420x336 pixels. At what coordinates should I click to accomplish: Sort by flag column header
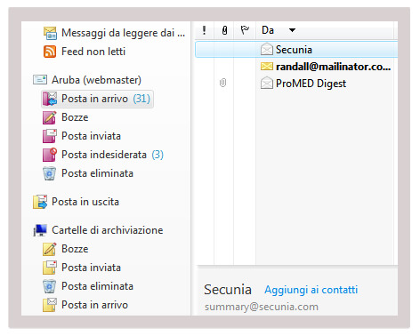click(245, 30)
